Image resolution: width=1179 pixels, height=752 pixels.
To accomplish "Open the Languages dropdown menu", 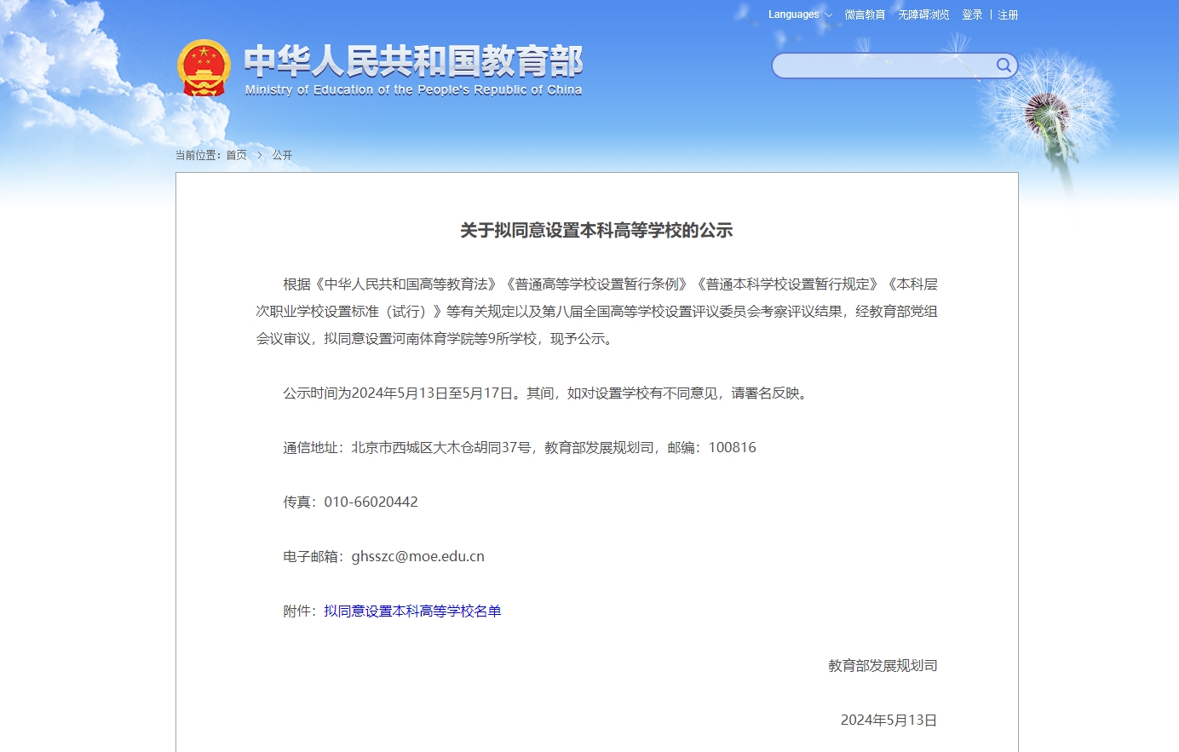I will click(x=794, y=14).
